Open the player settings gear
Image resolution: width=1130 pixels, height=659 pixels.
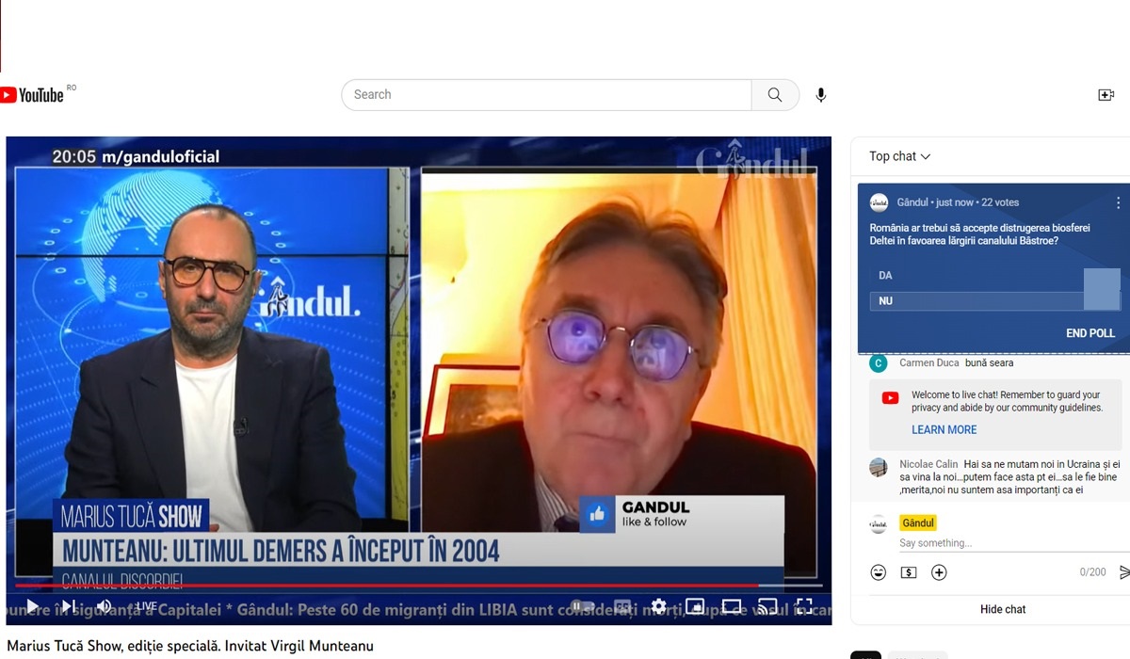[x=659, y=606]
